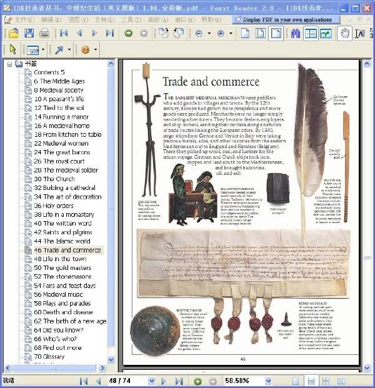375x388 pixels.
Task: Click the orange help question icon
Action: click(x=86, y=50)
